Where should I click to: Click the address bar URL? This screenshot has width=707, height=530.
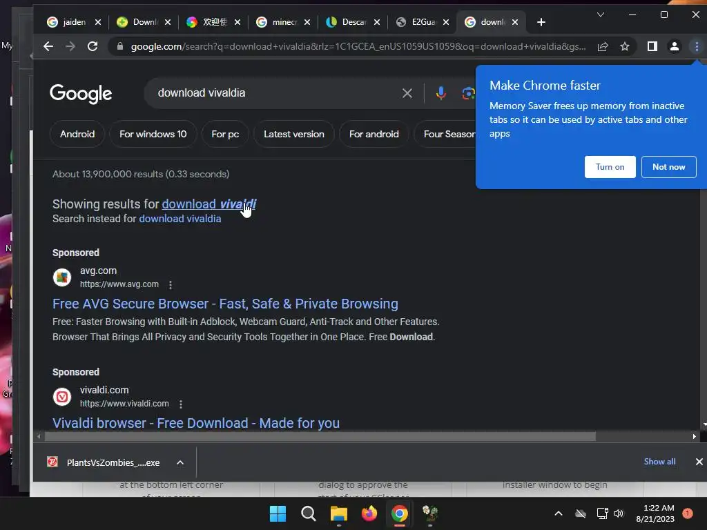358,46
